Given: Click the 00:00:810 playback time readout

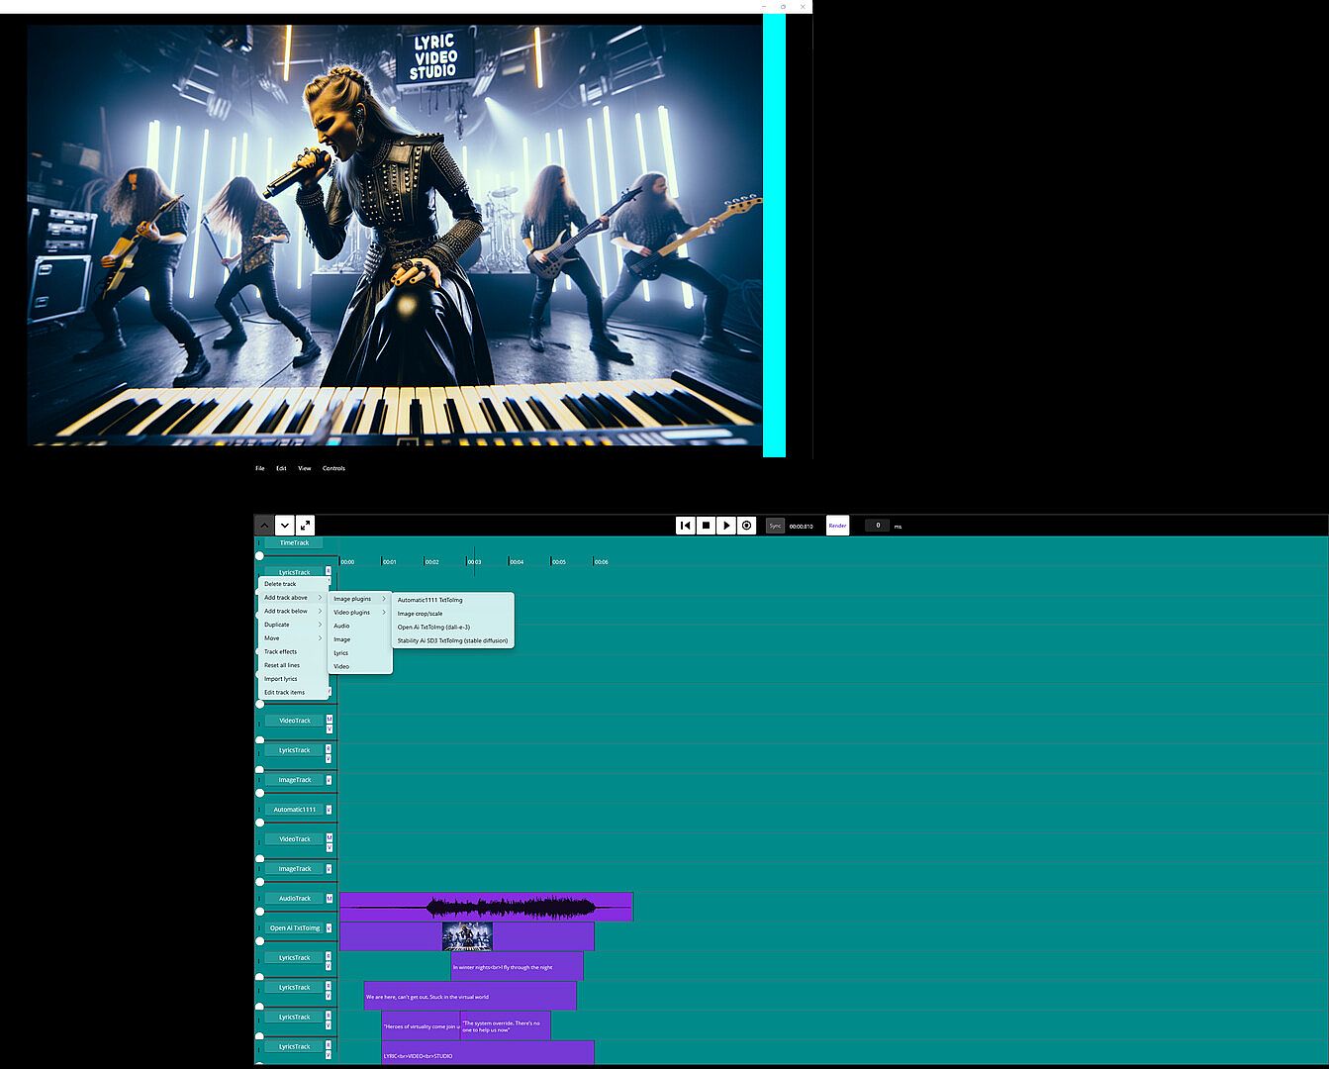Looking at the screenshot, I should pos(802,527).
